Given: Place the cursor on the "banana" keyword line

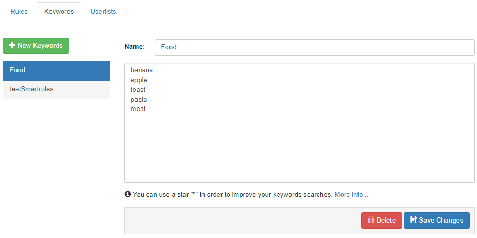Looking at the screenshot, I should point(142,70).
